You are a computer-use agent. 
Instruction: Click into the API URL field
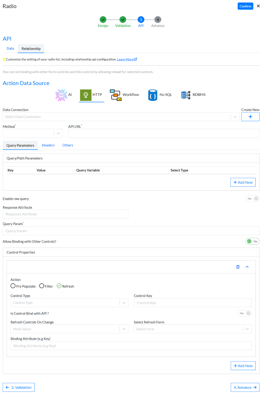coord(164,134)
